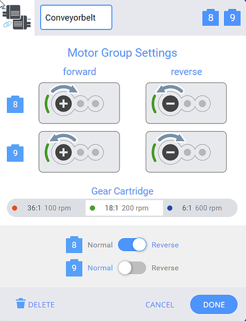Click motor 8 forward direction diagram
246x321 pixels.
tap(79, 103)
